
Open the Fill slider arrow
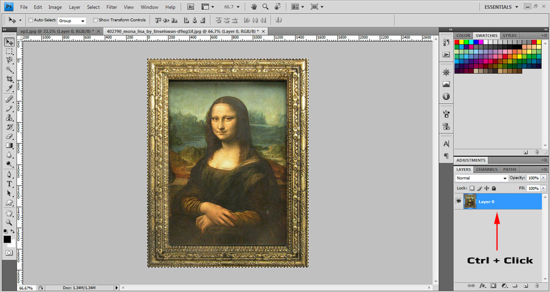544,188
